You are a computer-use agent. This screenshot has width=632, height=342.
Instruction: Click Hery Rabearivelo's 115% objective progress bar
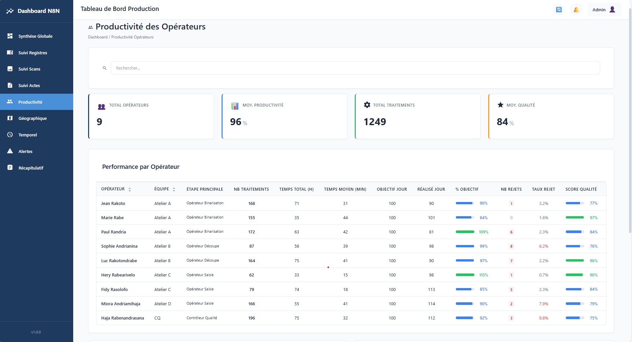[465, 275]
